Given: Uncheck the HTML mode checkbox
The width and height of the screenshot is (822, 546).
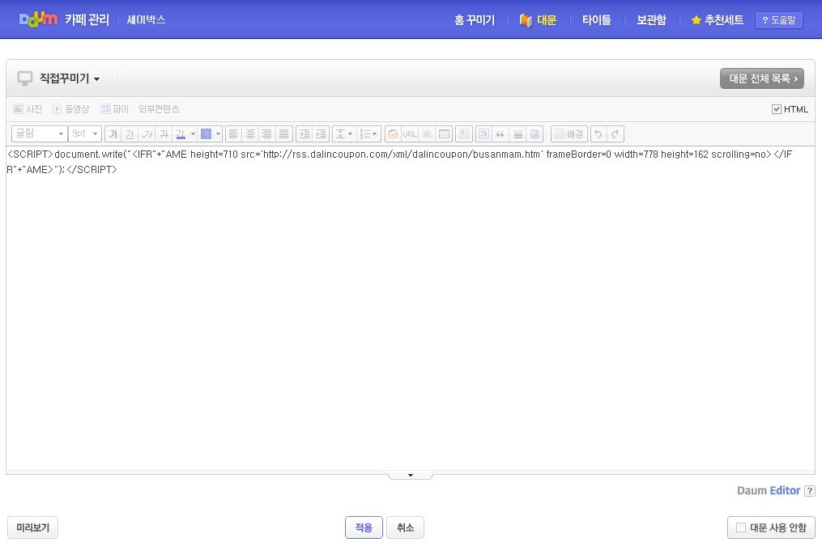Looking at the screenshot, I should pos(777,109).
